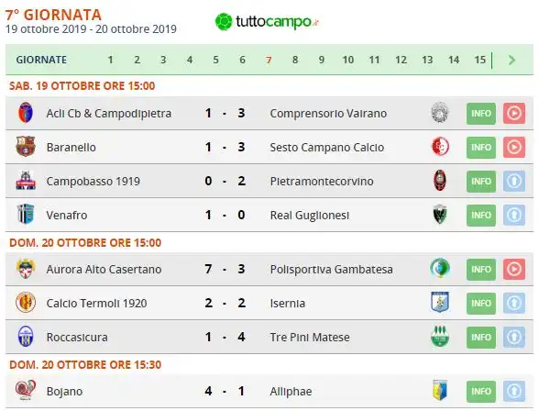Advance to next giornate with right chevron
539x411 pixels.
[x=511, y=61]
